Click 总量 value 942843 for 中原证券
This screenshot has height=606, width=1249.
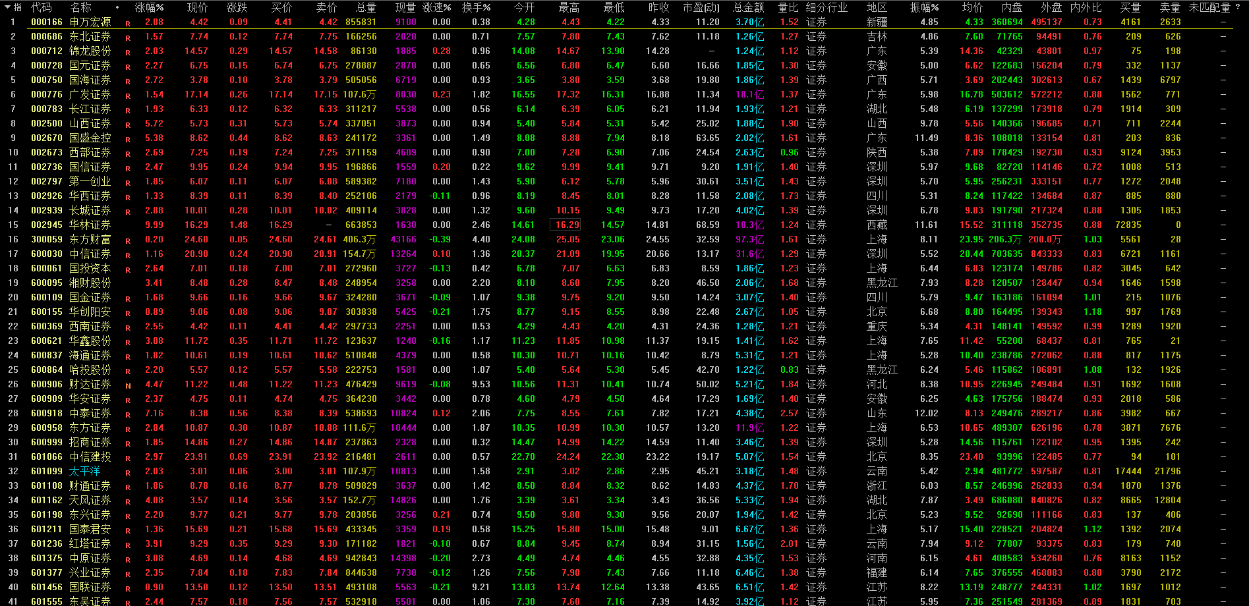(x=361, y=558)
